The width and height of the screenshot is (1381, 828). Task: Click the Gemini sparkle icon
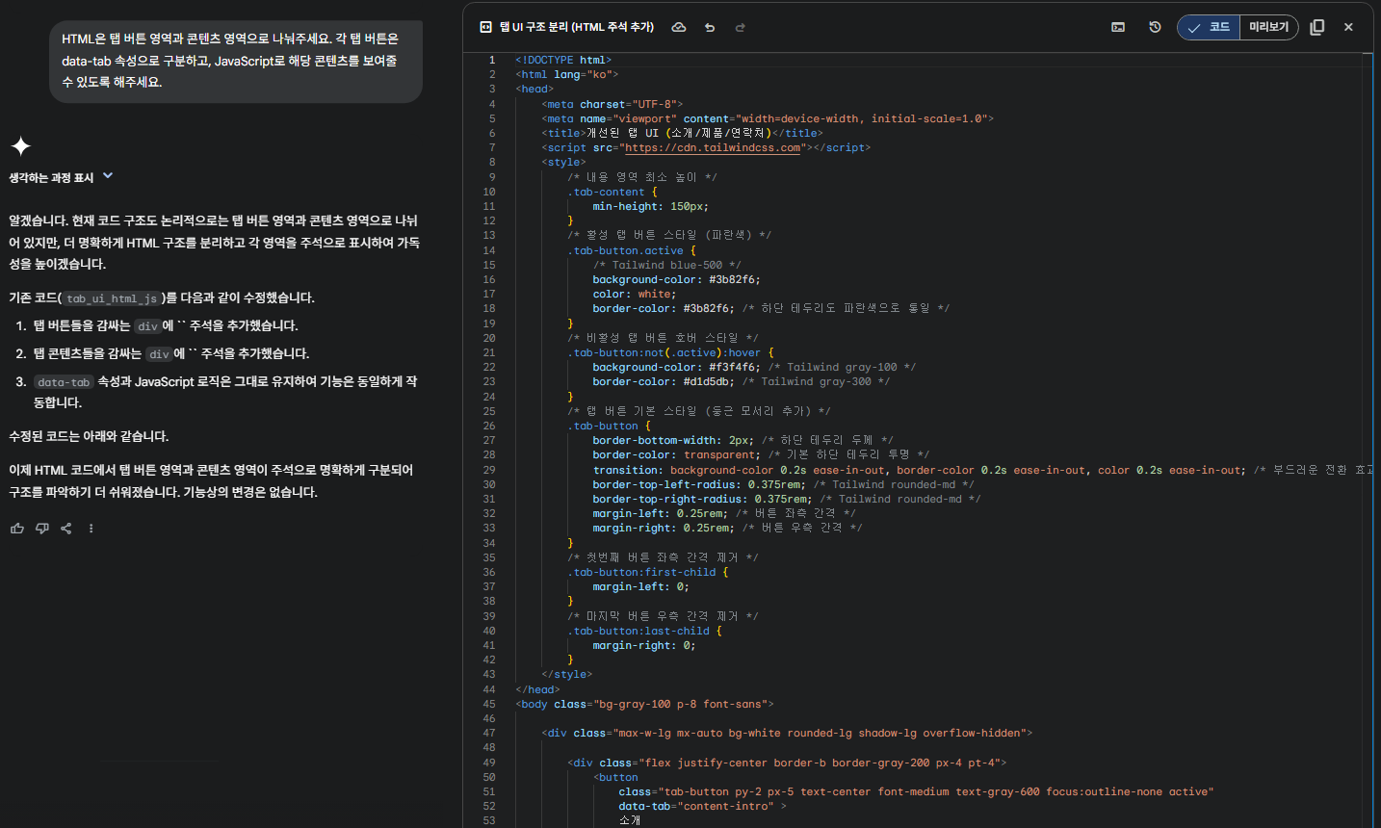click(x=20, y=145)
